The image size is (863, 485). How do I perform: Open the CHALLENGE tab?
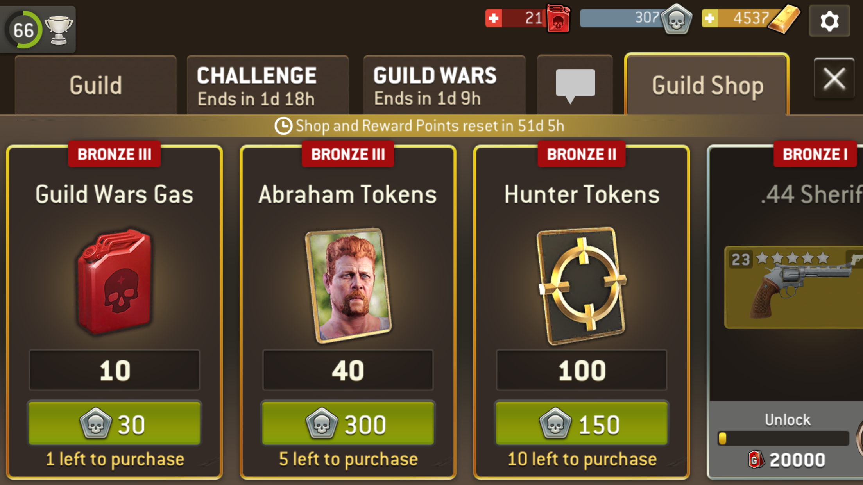[x=268, y=85]
